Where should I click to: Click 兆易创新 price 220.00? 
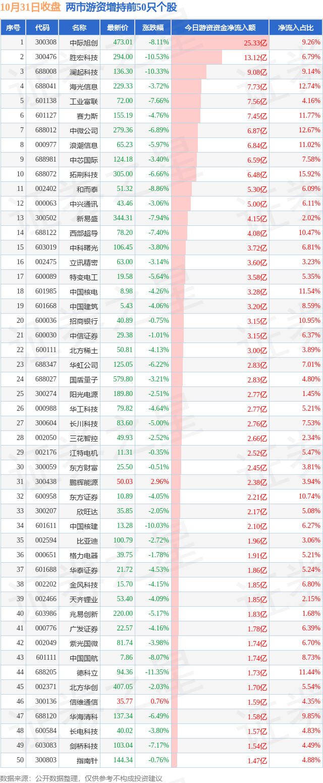point(123,614)
